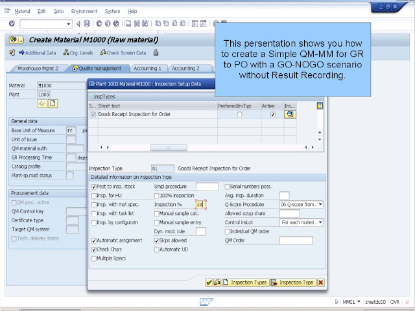Image resolution: width=415 pixels, height=311 pixels.
Task: Open the Select Views icon before Additional Data
Action: click(12, 52)
